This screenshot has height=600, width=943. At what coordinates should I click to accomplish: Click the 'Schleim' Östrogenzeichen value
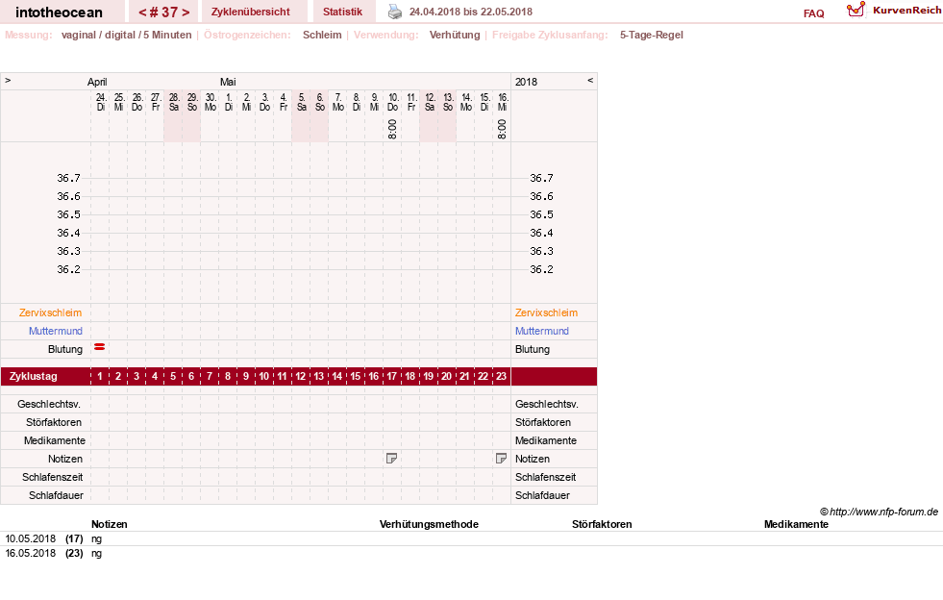click(322, 35)
